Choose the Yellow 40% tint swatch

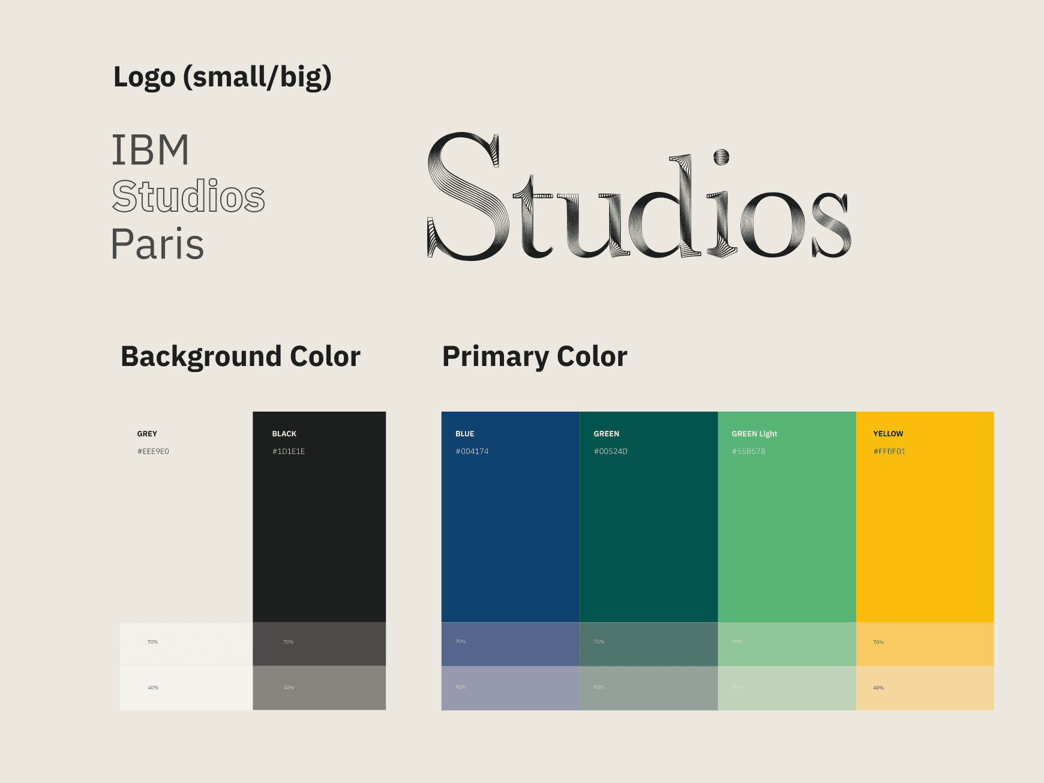925,688
